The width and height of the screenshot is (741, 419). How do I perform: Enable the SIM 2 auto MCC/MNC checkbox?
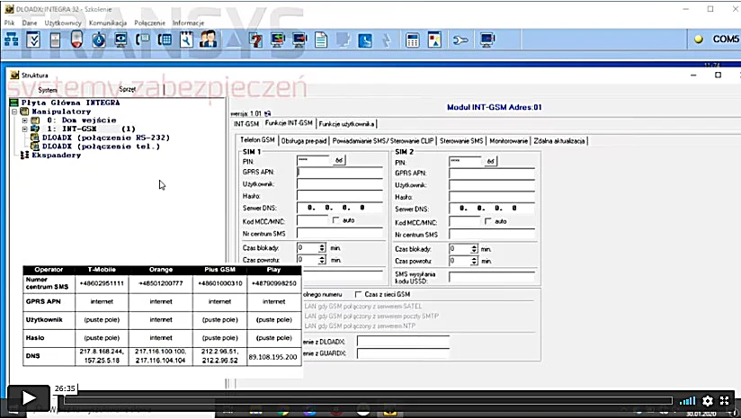point(488,221)
